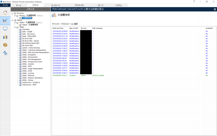Collapse the Objects tree node

[12, 20]
